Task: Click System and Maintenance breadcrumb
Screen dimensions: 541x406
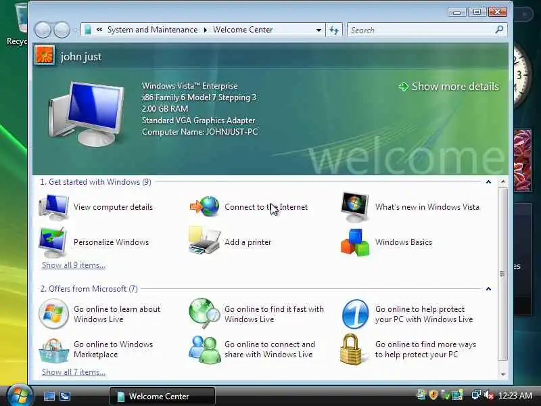Action: [x=153, y=30]
